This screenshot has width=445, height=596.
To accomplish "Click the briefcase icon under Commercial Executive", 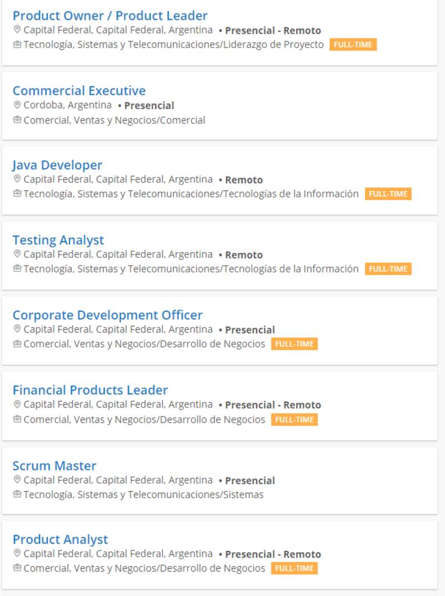I will coord(17,120).
